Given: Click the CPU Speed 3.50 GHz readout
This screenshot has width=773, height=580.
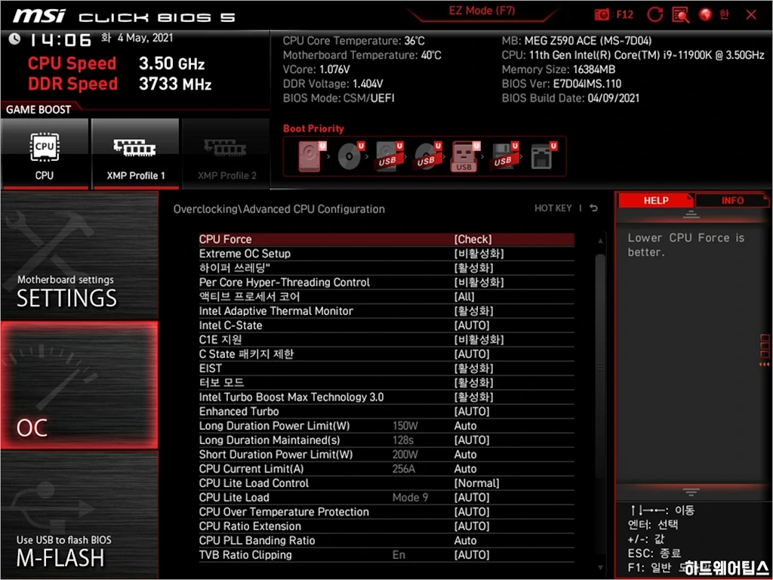Looking at the screenshot, I should pos(116,63).
